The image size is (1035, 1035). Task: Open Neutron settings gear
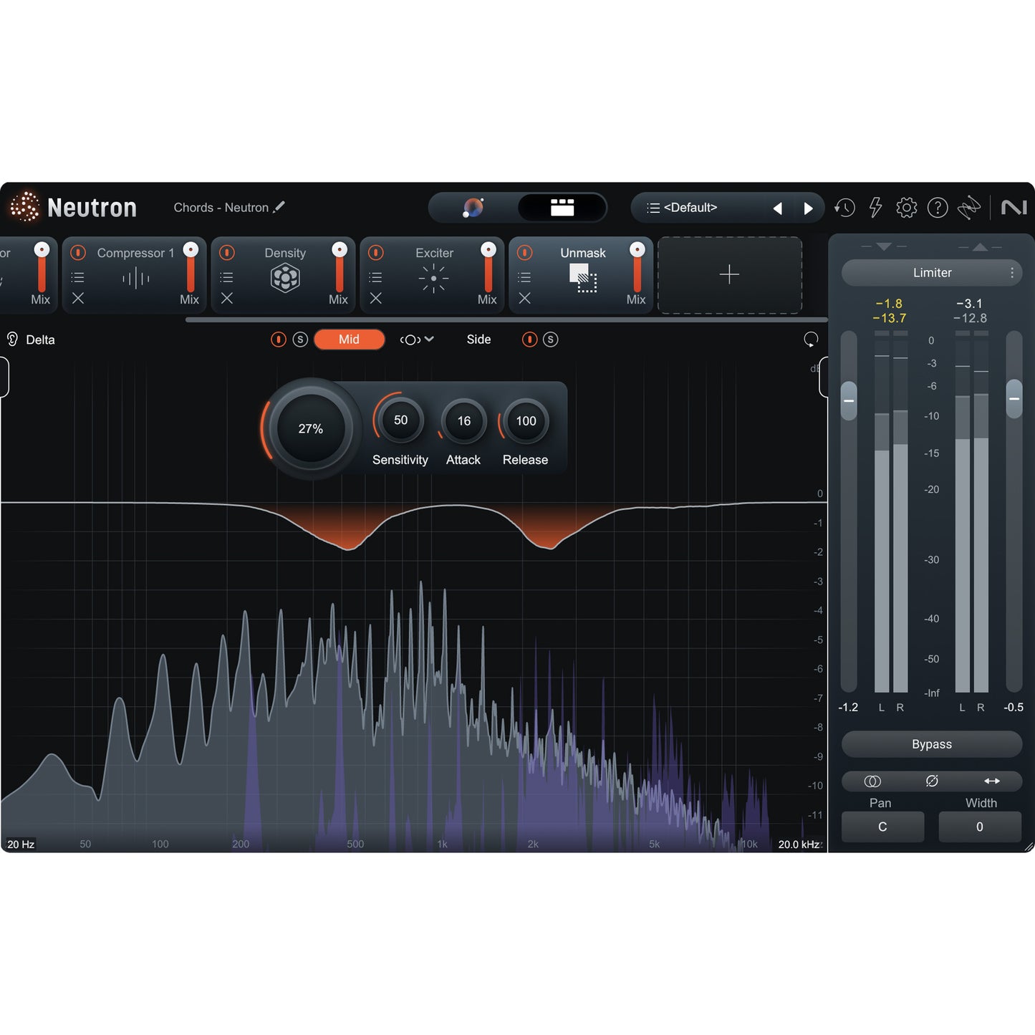[x=905, y=207]
